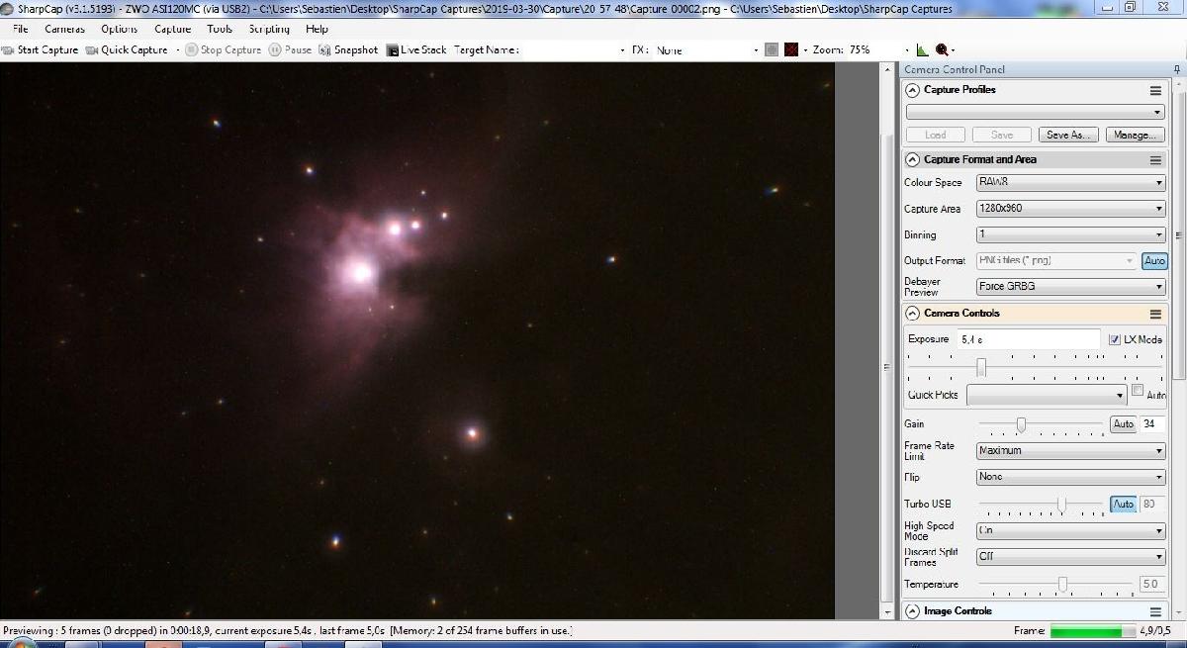The height and width of the screenshot is (648, 1187).
Task: Click the Pause toolbar button
Action: [x=290, y=49]
